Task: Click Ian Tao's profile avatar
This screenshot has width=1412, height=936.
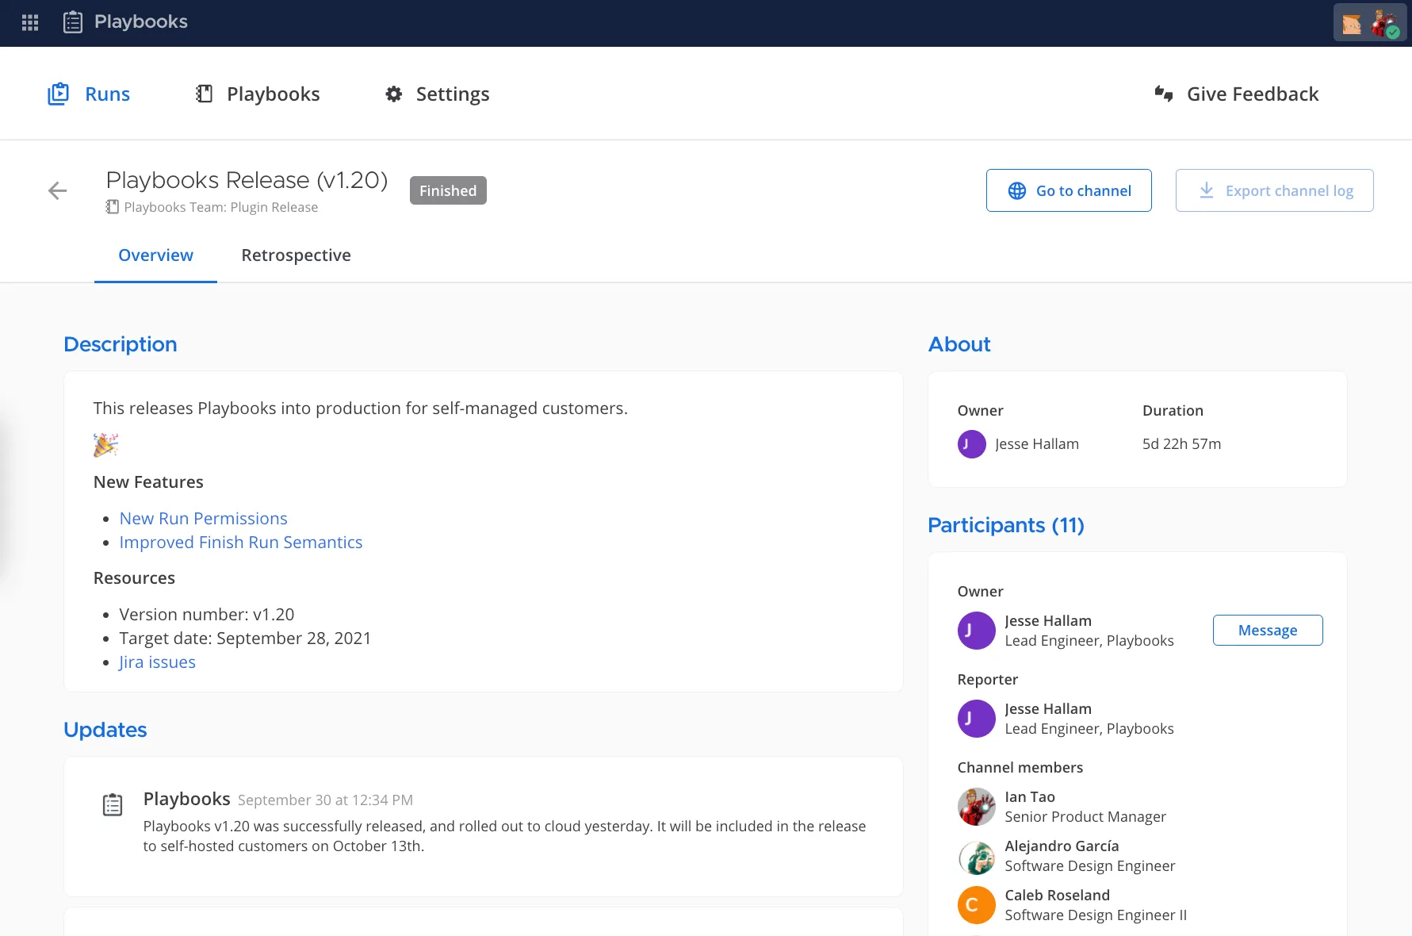Action: click(977, 807)
